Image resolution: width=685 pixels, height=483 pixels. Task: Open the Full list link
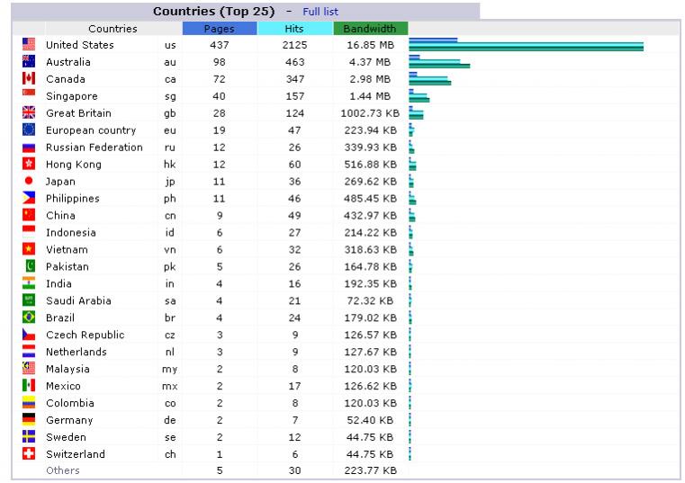click(320, 12)
